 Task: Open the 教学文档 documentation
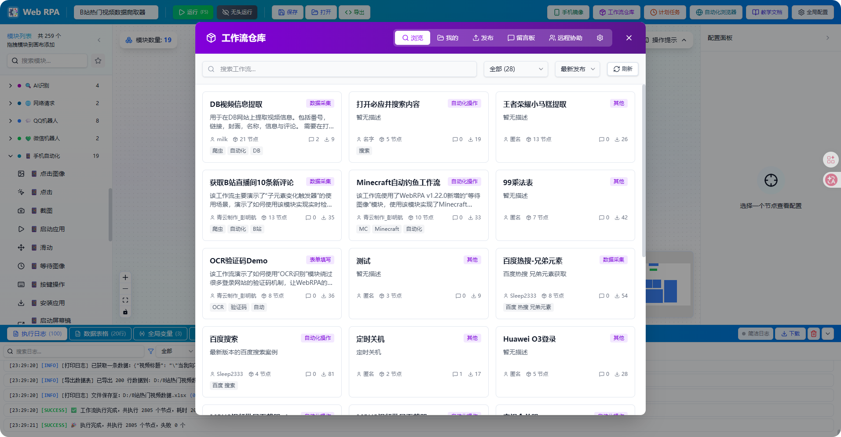(767, 12)
